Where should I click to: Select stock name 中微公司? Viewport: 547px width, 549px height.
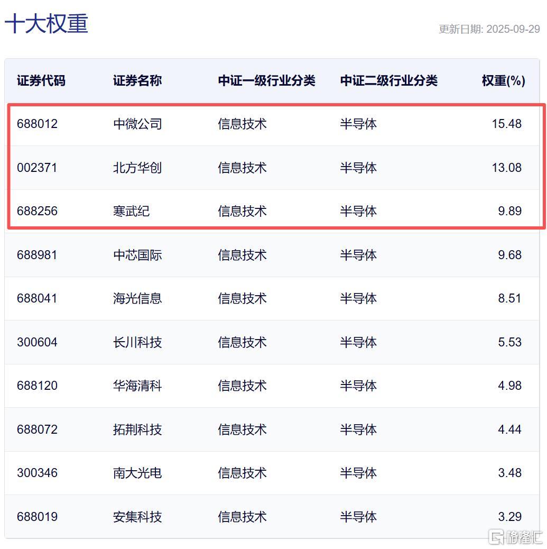pos(137,124)
